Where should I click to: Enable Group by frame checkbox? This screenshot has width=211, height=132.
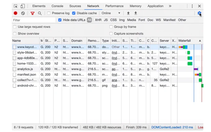[111, 27]
